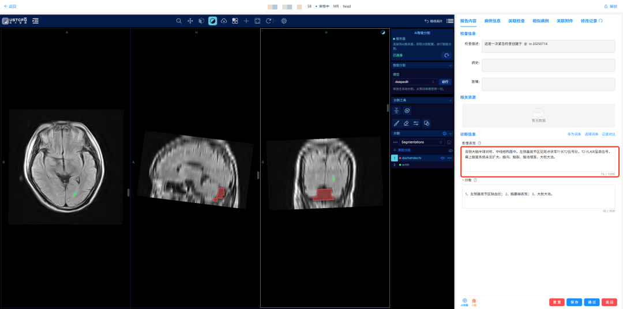Toggle the highlighted contrast window-level tool
Viewport: 623px width, 309px height.
pyautogui.click(x=212, y=21)
